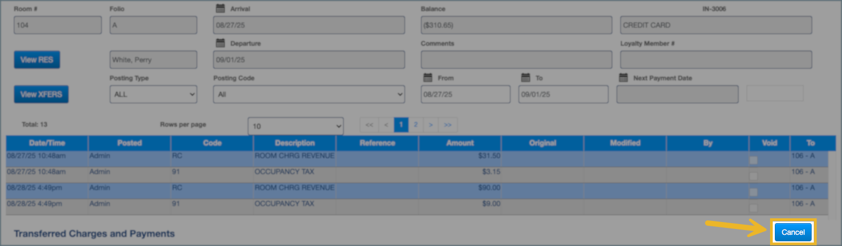842x246 pixels.
Task: Jump to last page of results
Action: click(x=448, y=125)
